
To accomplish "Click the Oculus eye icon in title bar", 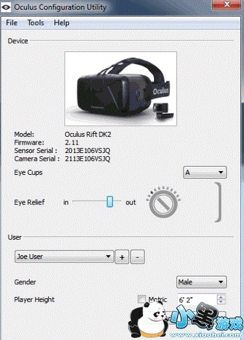I will coord(6,7).
